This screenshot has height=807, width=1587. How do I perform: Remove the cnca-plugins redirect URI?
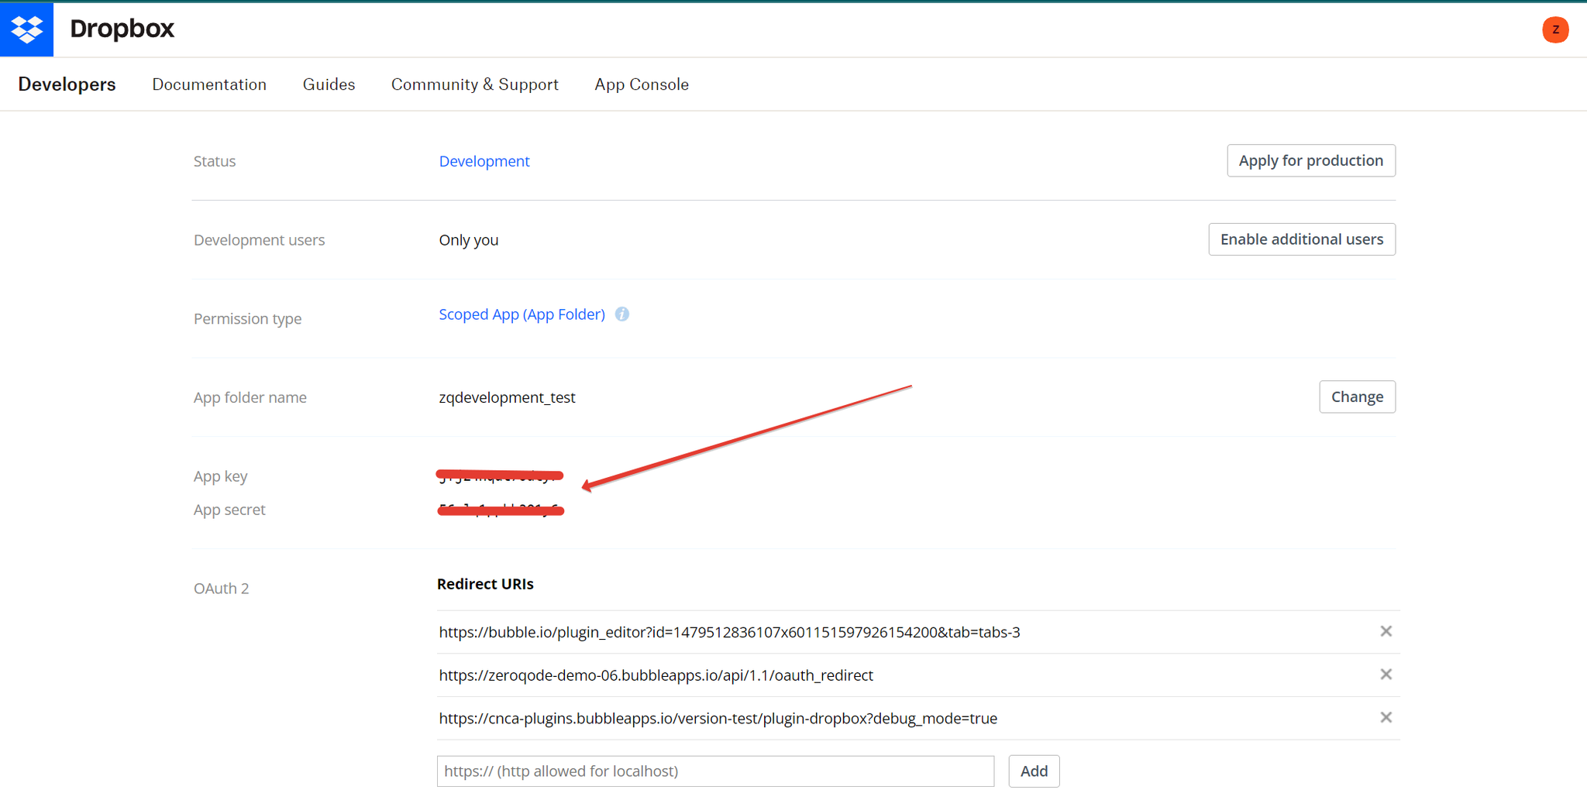click(x=1386, y=717)
